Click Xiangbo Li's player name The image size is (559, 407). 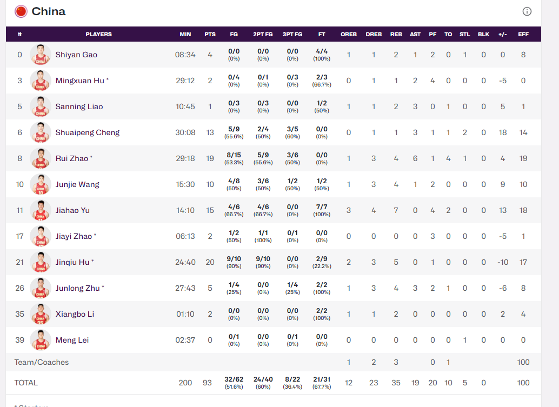[75, 314]
